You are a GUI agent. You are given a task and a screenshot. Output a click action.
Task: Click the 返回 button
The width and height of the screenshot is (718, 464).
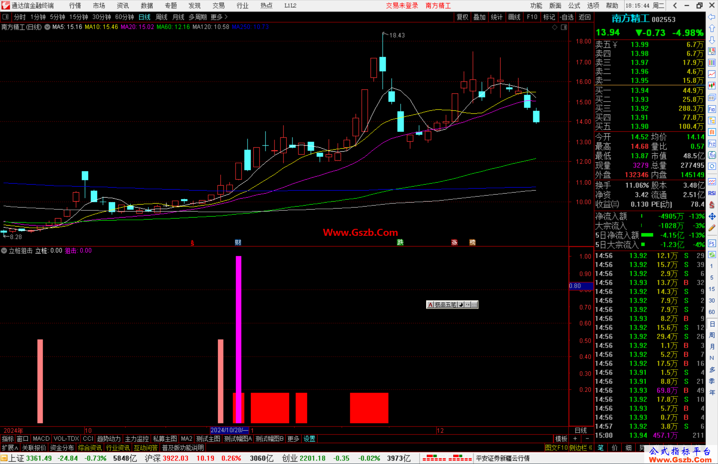584,17
